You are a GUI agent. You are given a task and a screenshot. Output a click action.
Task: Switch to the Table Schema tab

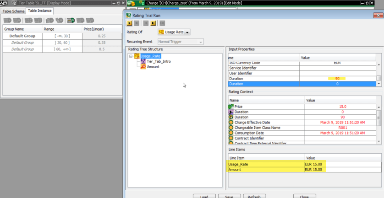(13, 11)
